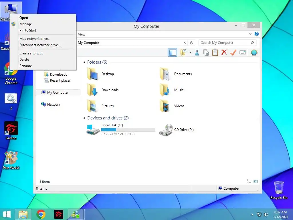This screenshot has height=220, width=293.
Task: Click the blue Help question icon
Action: 257,34
